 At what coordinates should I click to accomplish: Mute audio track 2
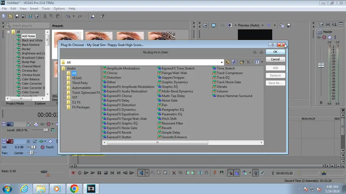[x=50, y=141]
